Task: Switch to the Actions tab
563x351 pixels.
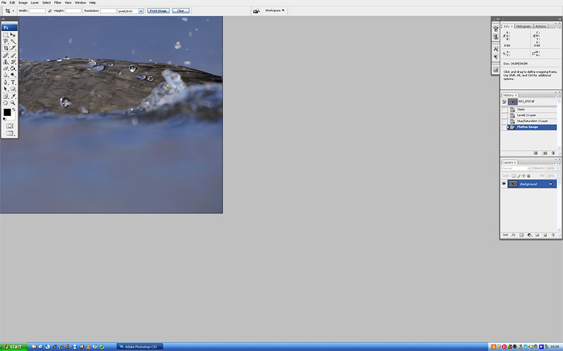Action: [540, 26]
